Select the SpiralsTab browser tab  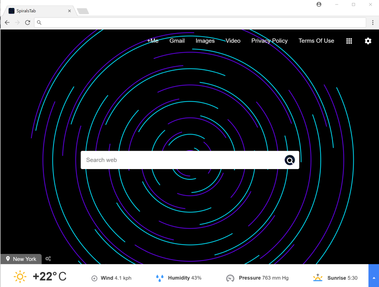click(x=40, y=11)
